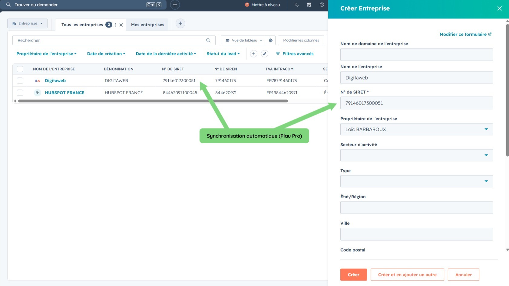Open Modifier ce formulaire link

(465, 34)
